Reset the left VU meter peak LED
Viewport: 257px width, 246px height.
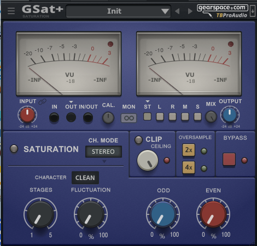tap(110, 44)
